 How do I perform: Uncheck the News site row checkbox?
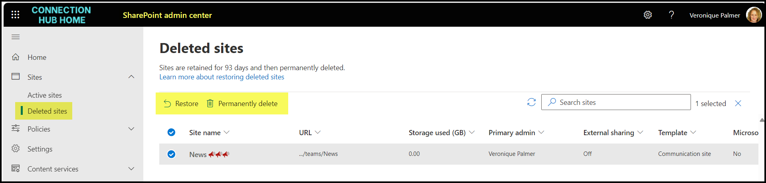tap(171, 154)
